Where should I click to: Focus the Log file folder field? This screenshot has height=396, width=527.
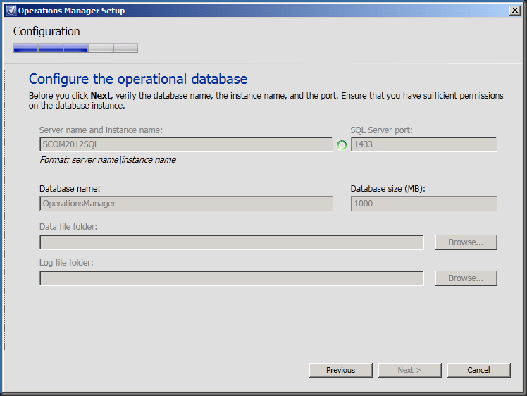coord(231,278)
